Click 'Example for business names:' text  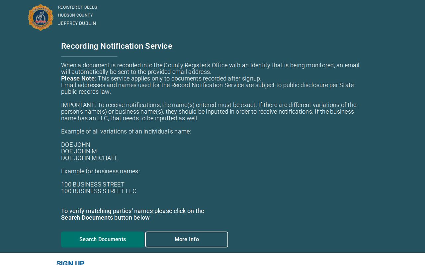coord(100,171)
